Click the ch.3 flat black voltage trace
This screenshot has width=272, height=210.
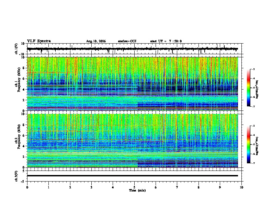(133, 176)
